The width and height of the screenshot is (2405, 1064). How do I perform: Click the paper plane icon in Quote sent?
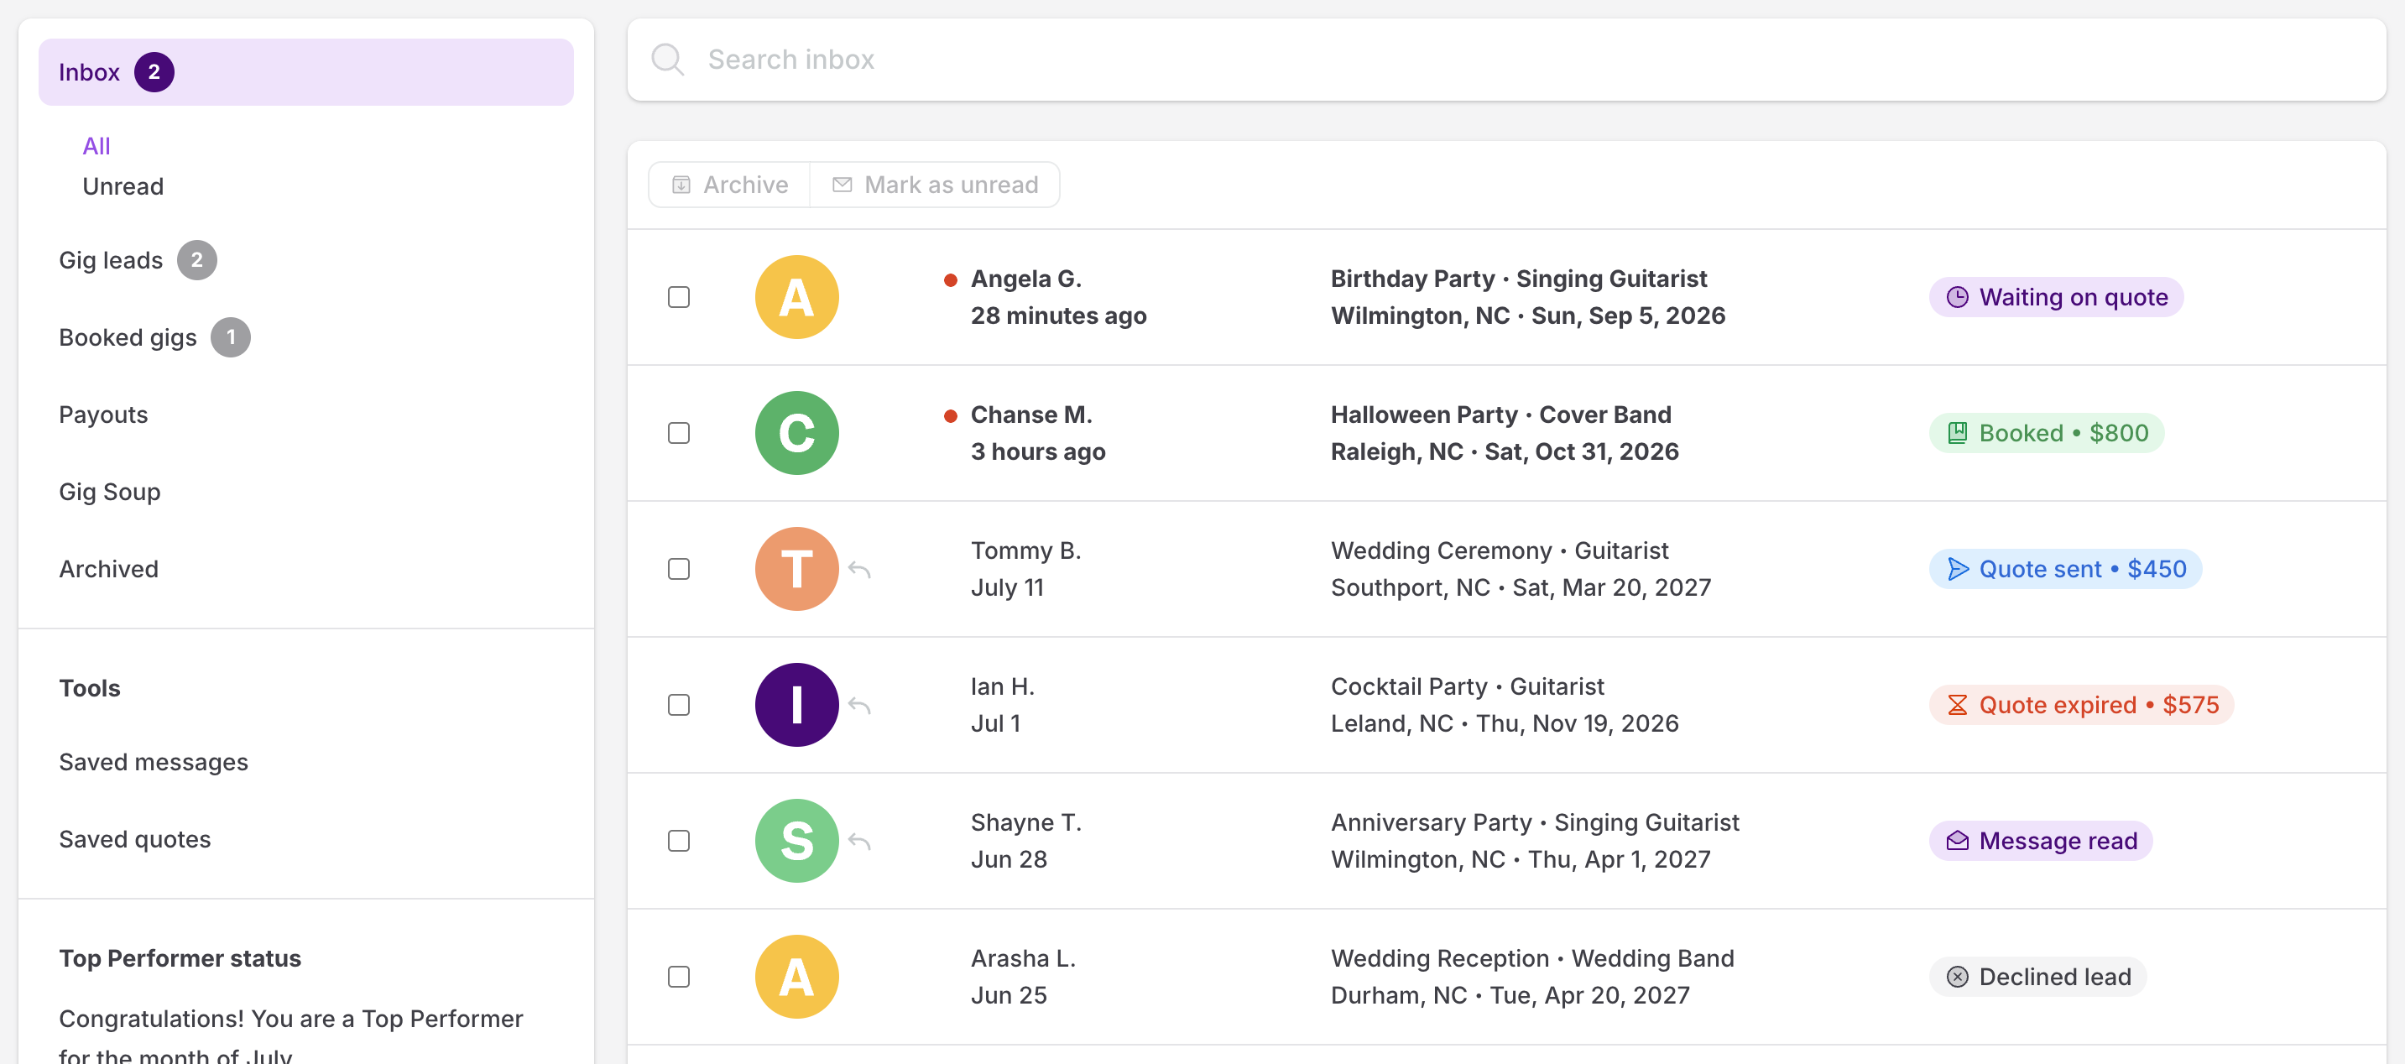(x=1958, y=569)
